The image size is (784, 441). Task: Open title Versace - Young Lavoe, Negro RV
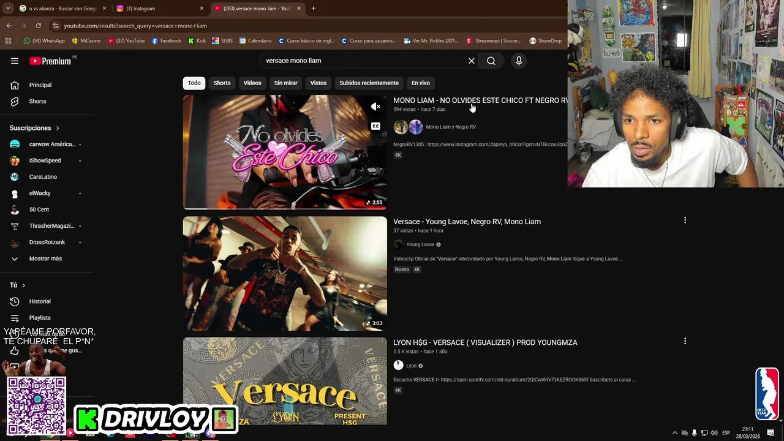click(467, 221)
